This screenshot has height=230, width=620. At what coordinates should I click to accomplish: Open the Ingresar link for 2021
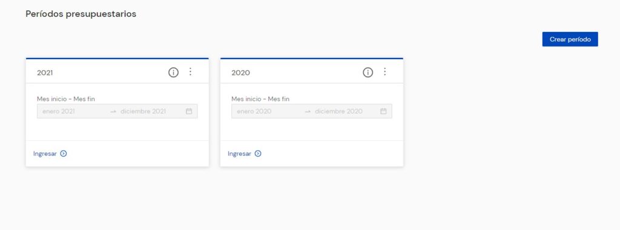tap(45, 154)
